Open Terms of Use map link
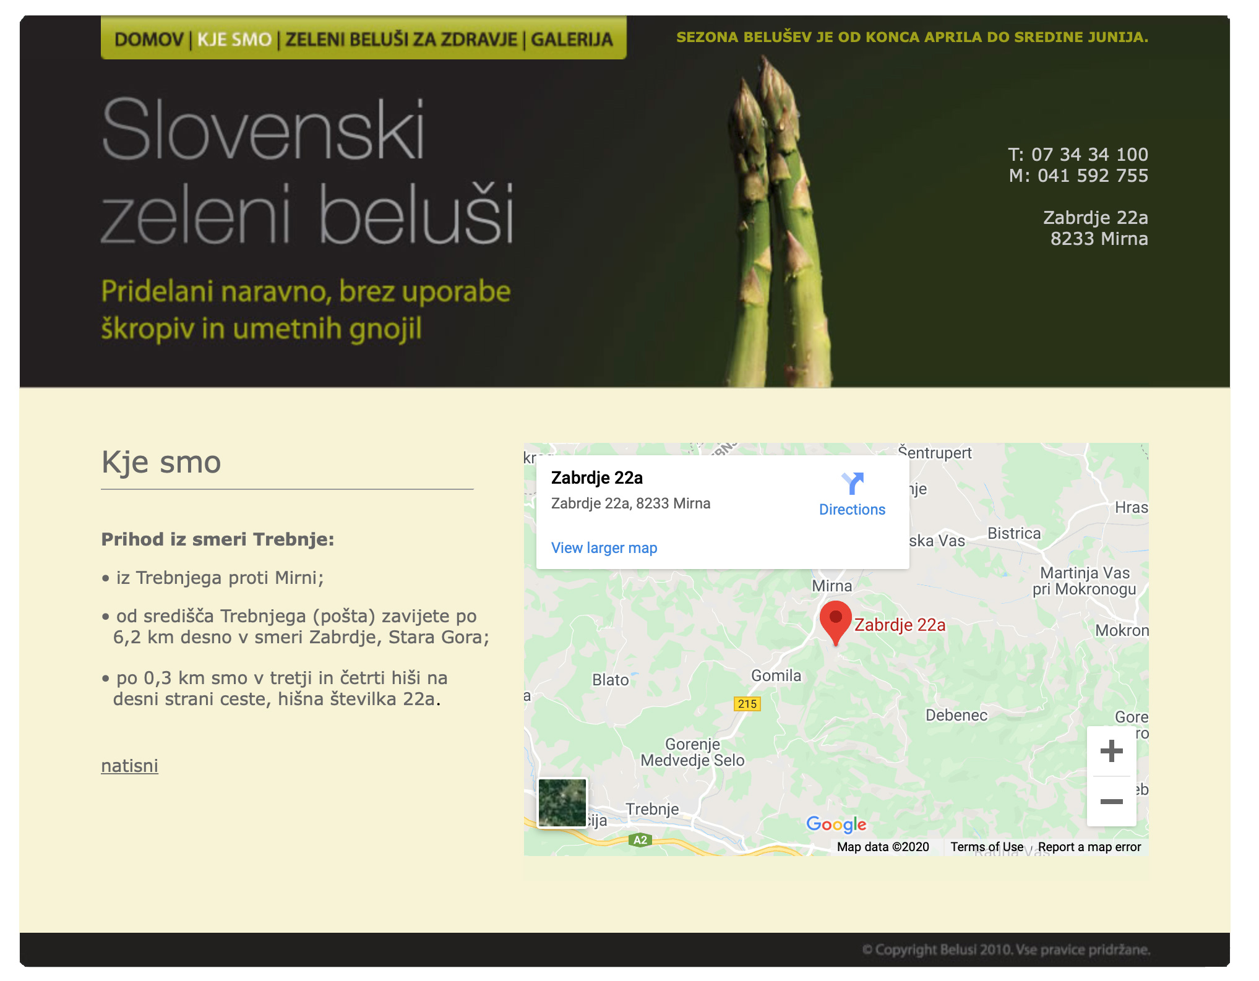This screenshot has width=1259, height=981. (x=987, y=847)
